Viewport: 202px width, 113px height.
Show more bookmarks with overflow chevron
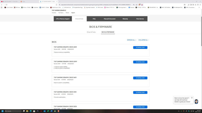click(199, 8)
